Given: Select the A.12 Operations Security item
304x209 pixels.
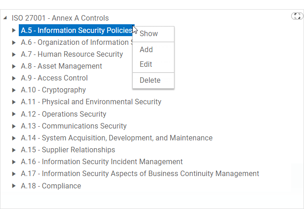Looking at the screenshot, I should coord(63,114).
